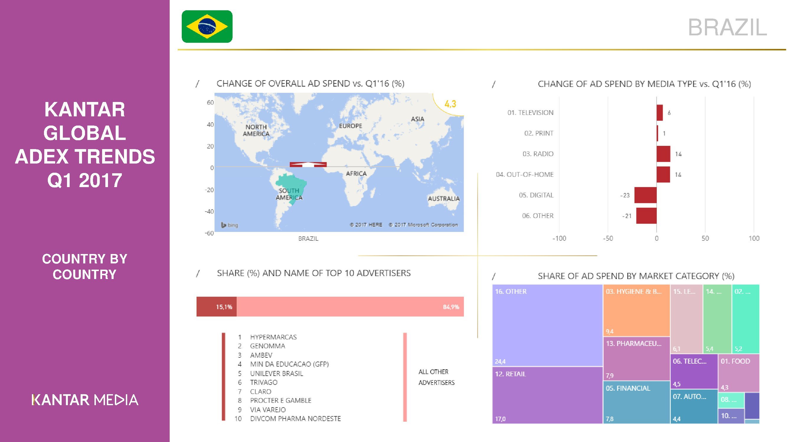This screenshot has width=787, height=442.
Task: Click the © 2017 Microsoft Corporation attribution
Action: [x=423, y=225]
